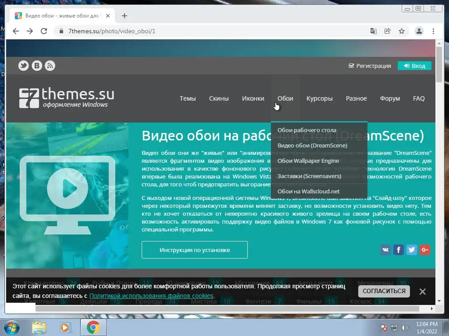
Task: Expand the Обои navigation menu
Action: coord(285,98)
